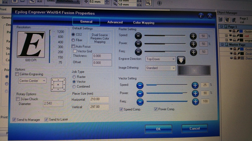
Task: Click the third Object Manager toolbar icon
Action: (234, 20)
